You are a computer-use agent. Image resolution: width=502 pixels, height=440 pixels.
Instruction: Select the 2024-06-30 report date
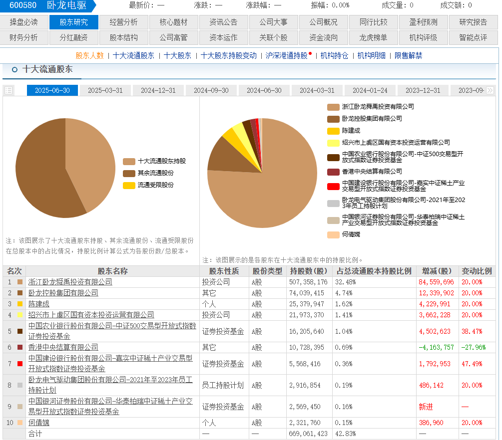click(x=264, y=90)
